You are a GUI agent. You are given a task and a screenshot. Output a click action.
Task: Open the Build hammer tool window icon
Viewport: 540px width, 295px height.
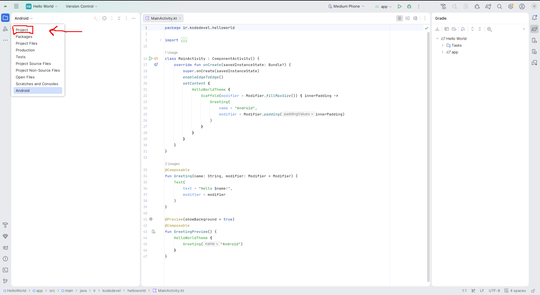(5, 225)
